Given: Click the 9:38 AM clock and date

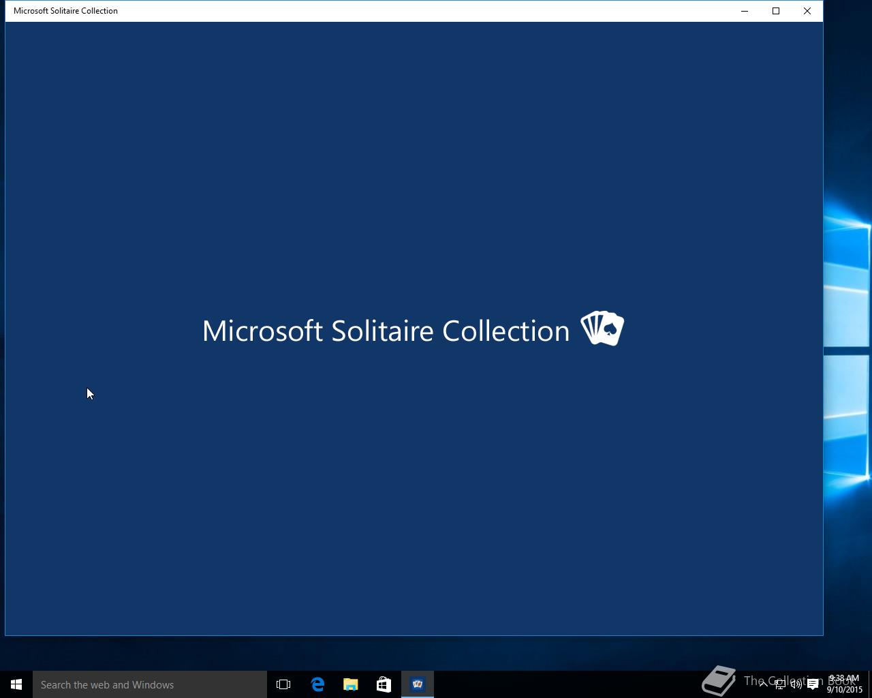Looking at the screenshot, I should pyautogui.click(x=845, y=684).
